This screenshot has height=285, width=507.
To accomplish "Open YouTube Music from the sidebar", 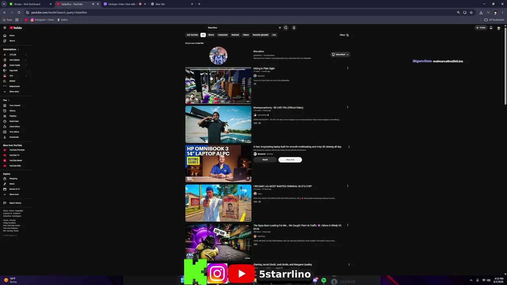I will (x=15, y=160).
